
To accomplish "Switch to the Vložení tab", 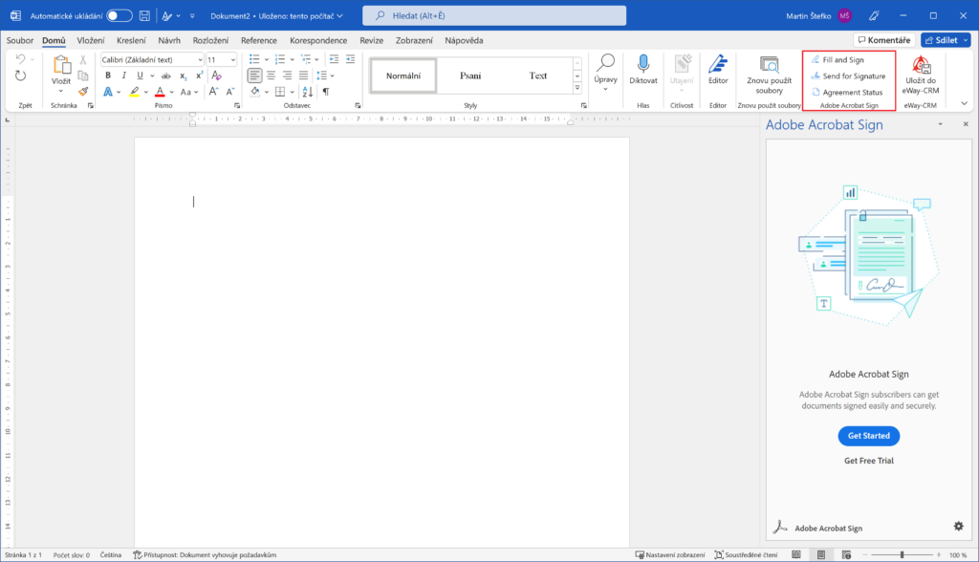I will pos(91,40).
